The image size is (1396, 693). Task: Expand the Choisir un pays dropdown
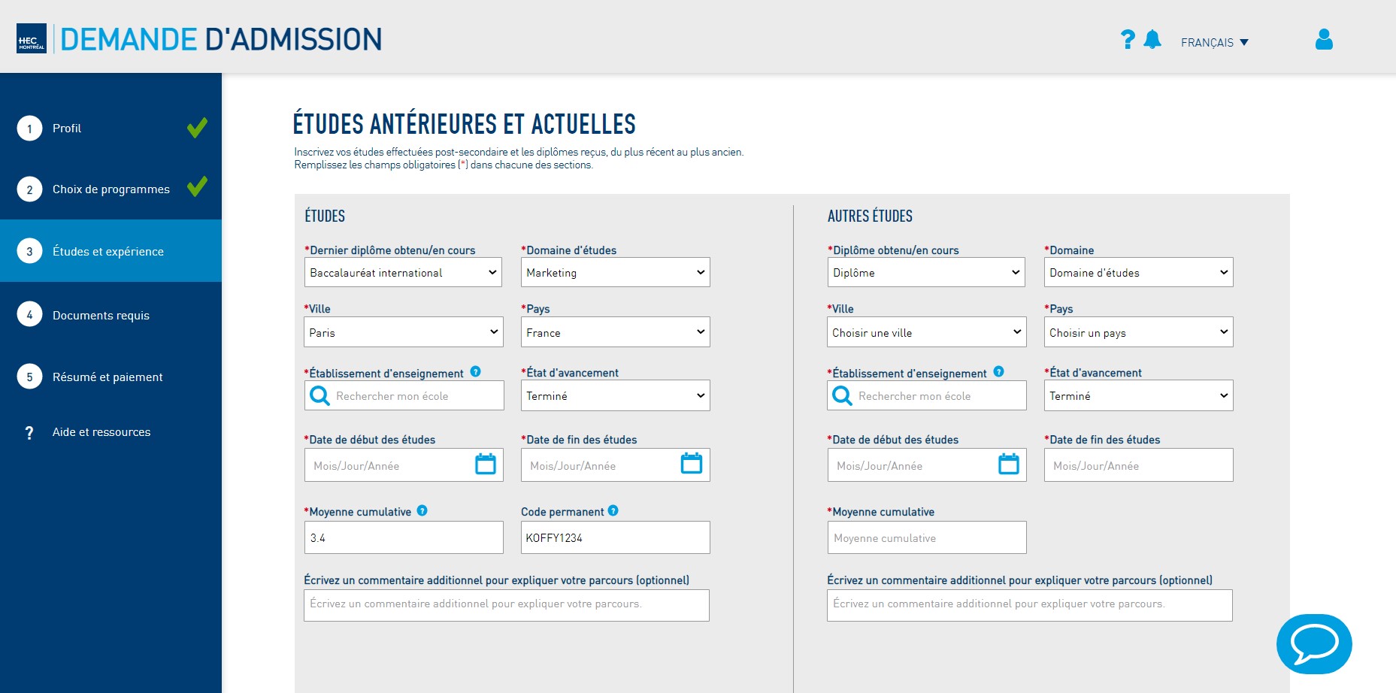pos(1138,332)
